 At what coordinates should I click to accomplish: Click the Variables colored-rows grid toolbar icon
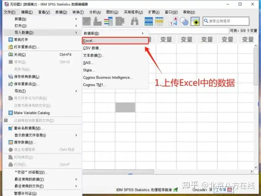coord(109,22)
